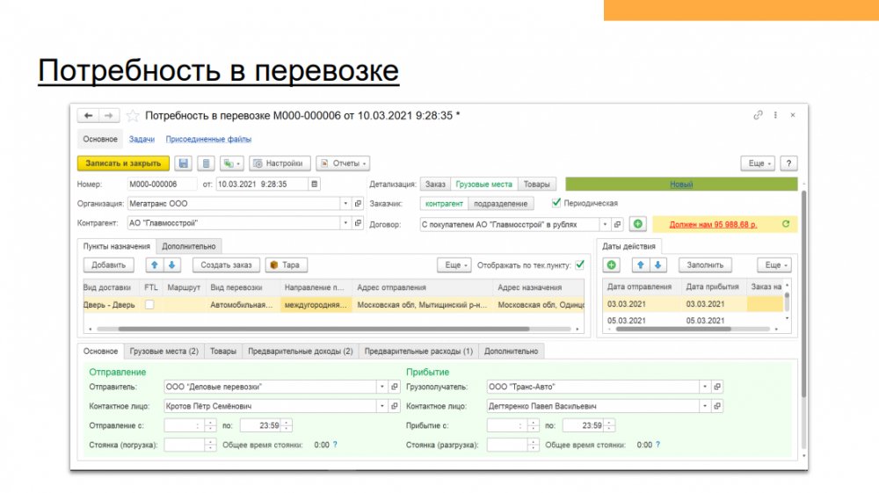This screenshot has width=879, height=493.
Task: Switch to the Грузовые места (2) tab
Action: tap(163, 351)
